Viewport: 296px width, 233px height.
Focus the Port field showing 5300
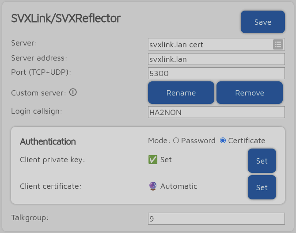[x=216, y=73]
